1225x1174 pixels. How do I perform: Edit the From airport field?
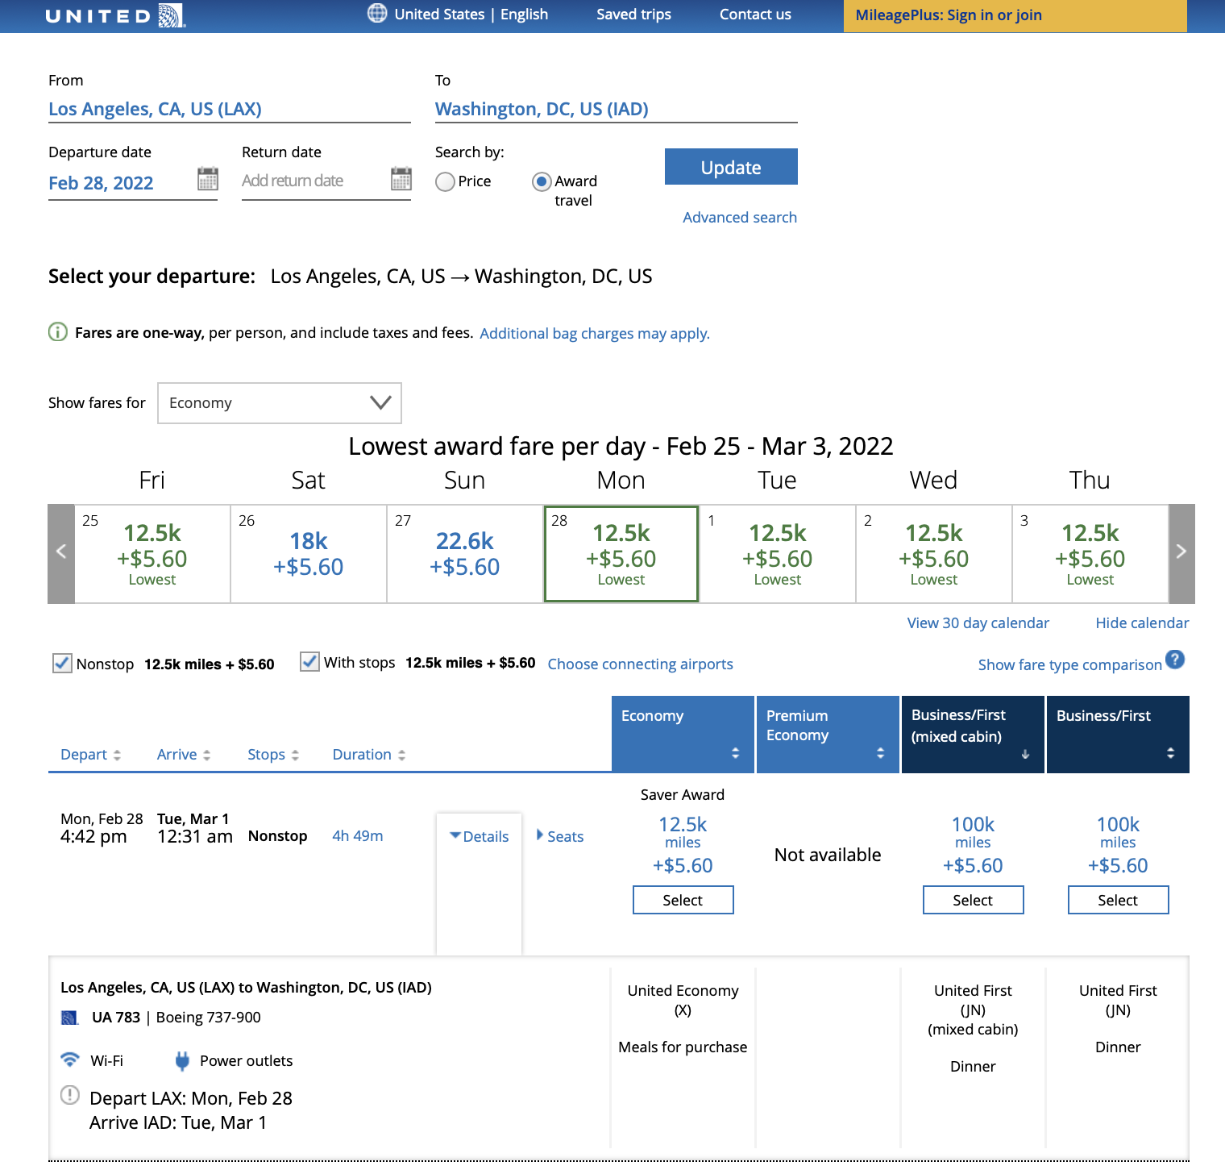tap(230, 110)
